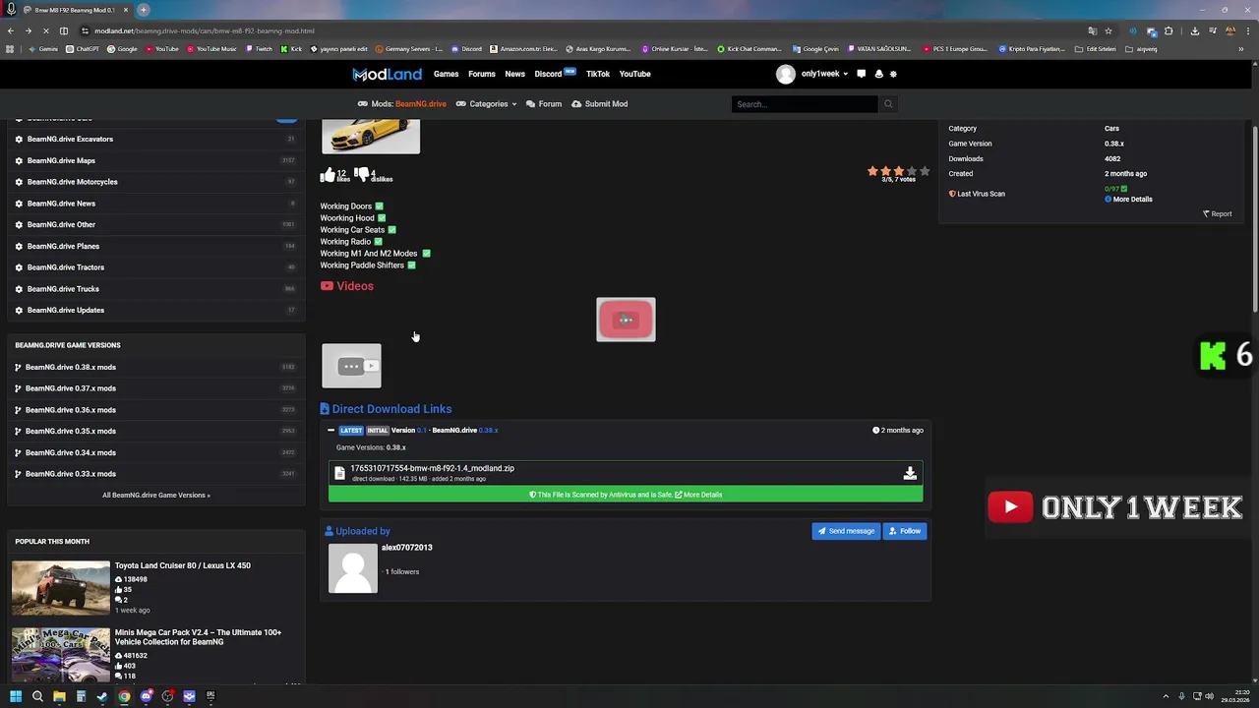Select BeamNG.drive Motorcycles category

[x=72, y=182]
